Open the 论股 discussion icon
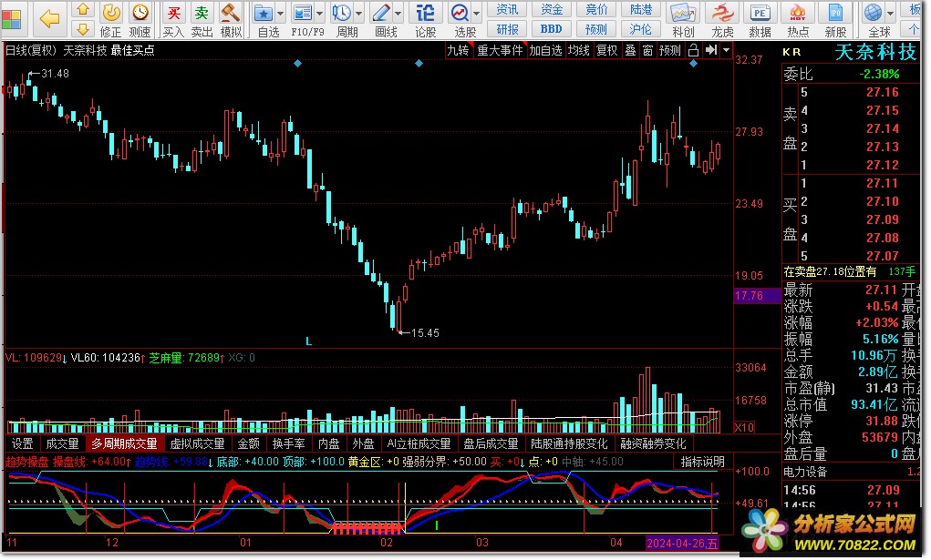The image size is (931, 560). 425,13
